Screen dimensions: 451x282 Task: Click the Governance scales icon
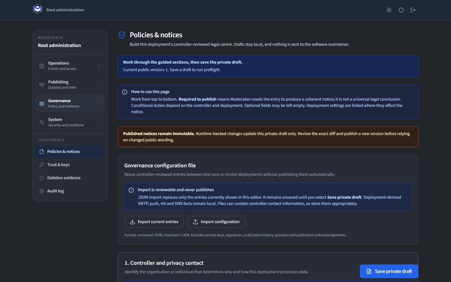click(42, 103)
